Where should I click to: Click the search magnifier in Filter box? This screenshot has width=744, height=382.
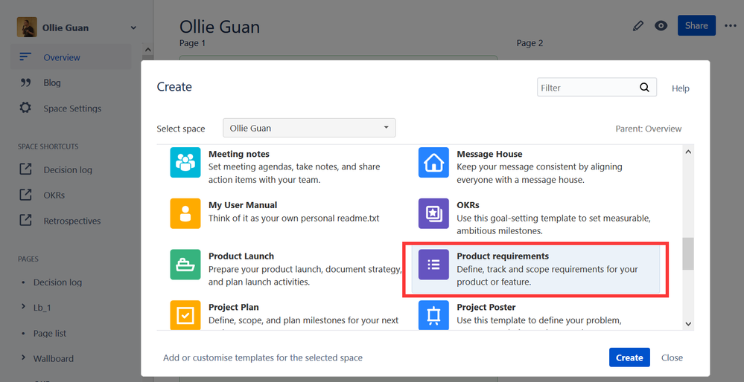(x=644, y=88)
